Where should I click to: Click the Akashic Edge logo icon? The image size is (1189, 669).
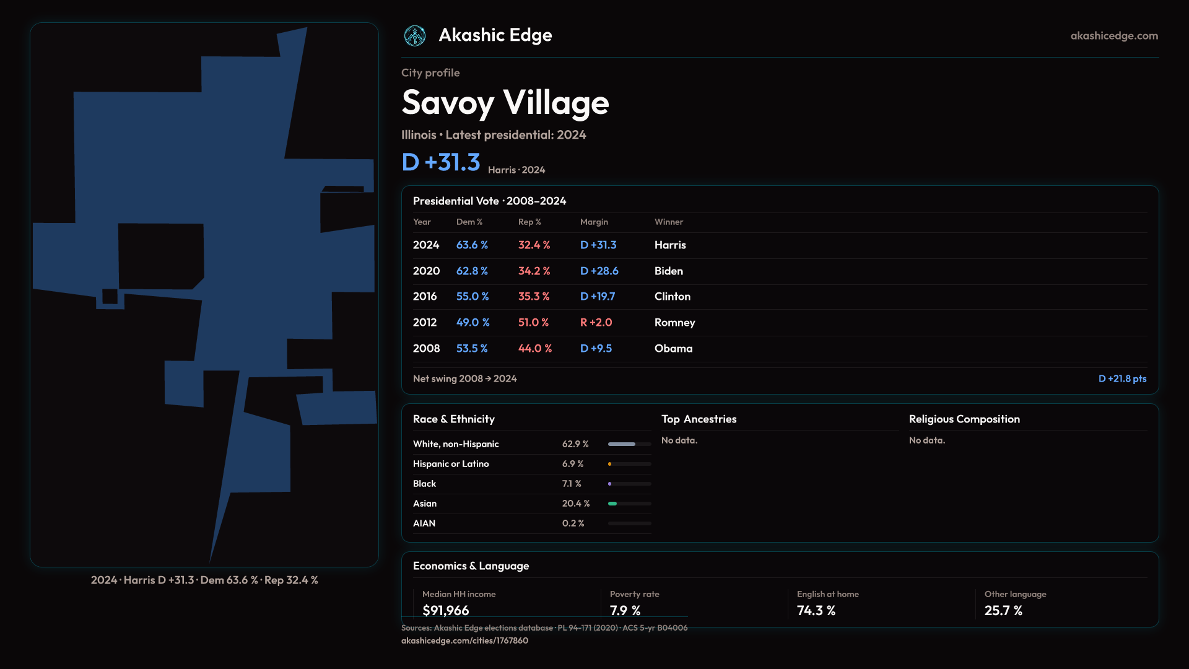[x=414, y=36]
